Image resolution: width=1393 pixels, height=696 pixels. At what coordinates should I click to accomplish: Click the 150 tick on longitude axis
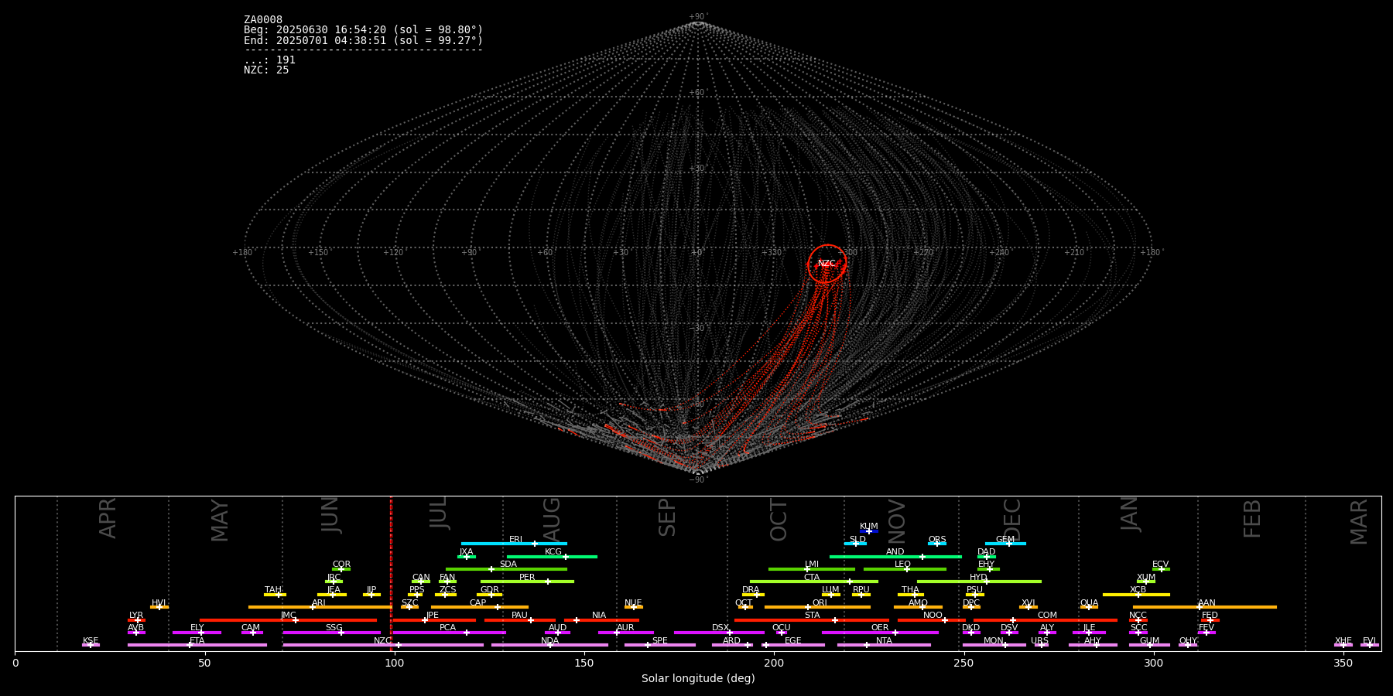[x=584, y=663]
